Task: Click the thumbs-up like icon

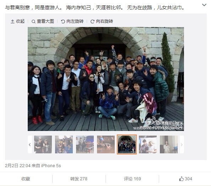Action: coord(182,179)
